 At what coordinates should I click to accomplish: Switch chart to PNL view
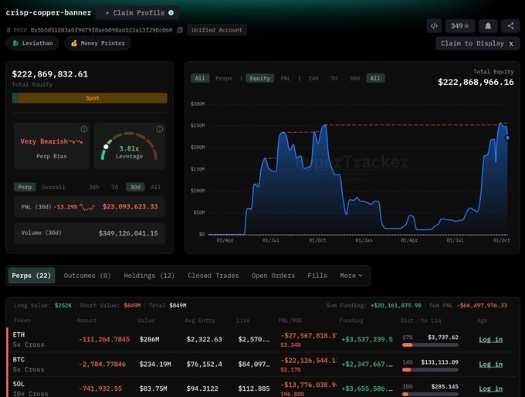[285, 78]
